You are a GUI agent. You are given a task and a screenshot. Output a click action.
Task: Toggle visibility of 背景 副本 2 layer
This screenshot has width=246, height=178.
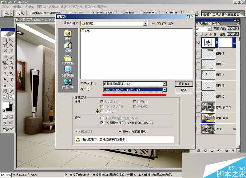(198, 107)
